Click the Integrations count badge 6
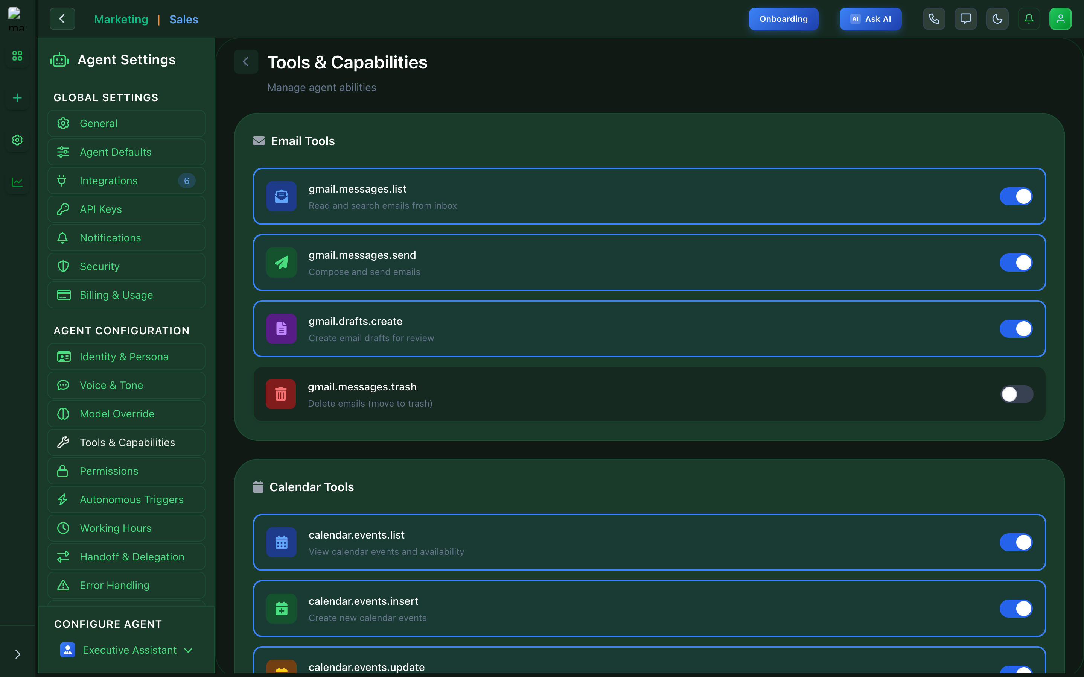The image size is (1084, 677). [187, 181]
